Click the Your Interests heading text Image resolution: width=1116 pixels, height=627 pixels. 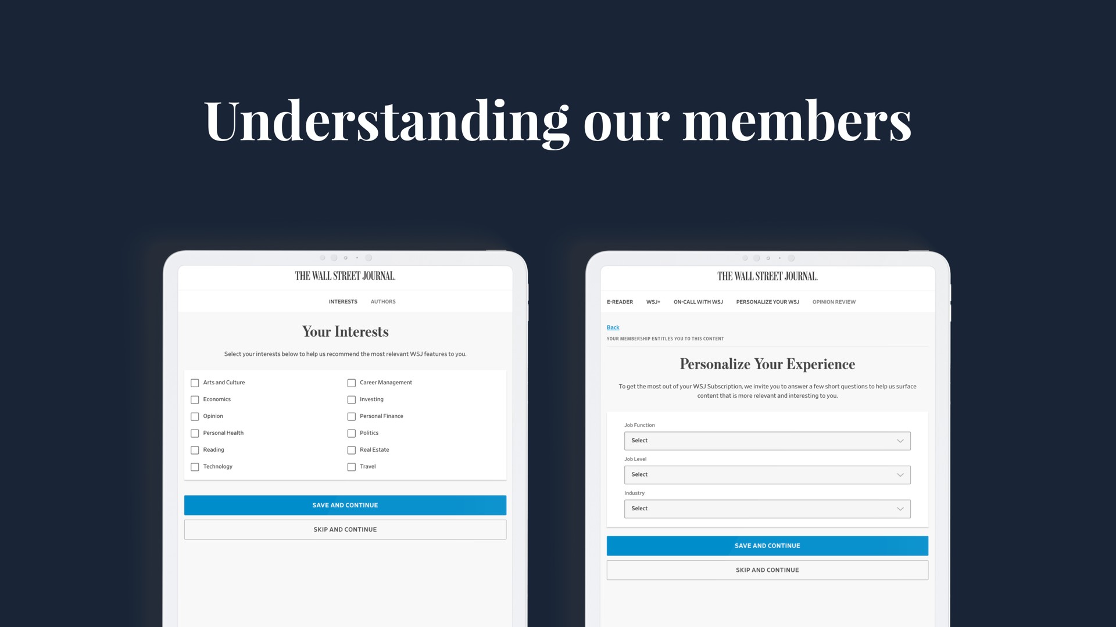click(345, 331)
